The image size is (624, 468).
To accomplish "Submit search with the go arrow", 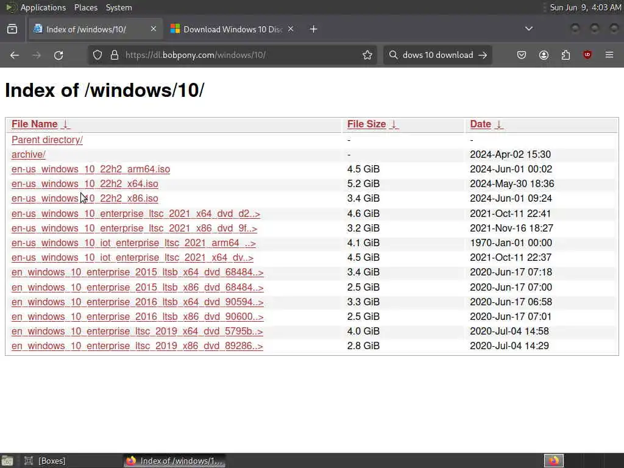I will tap(483, 55).
